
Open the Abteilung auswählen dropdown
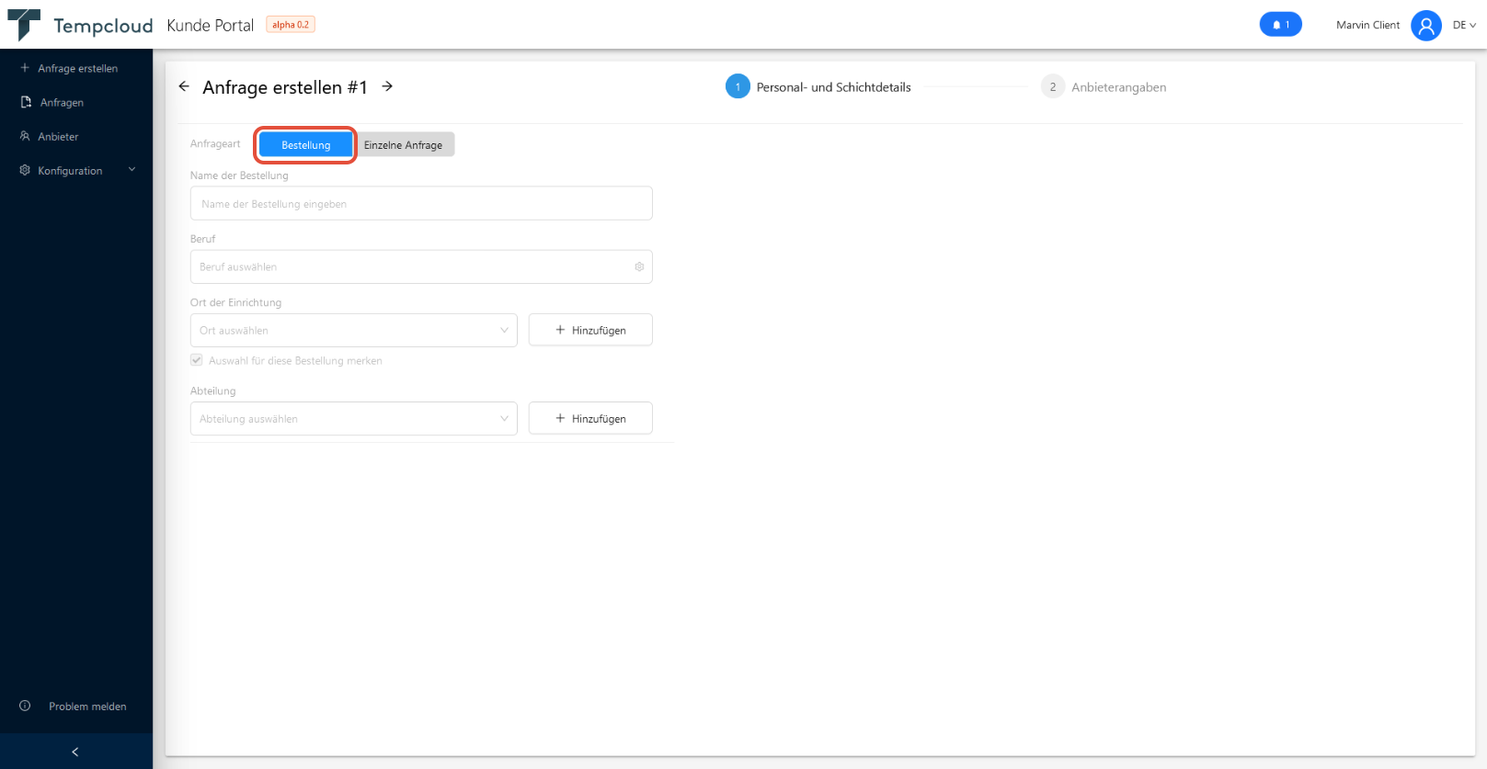353,419
